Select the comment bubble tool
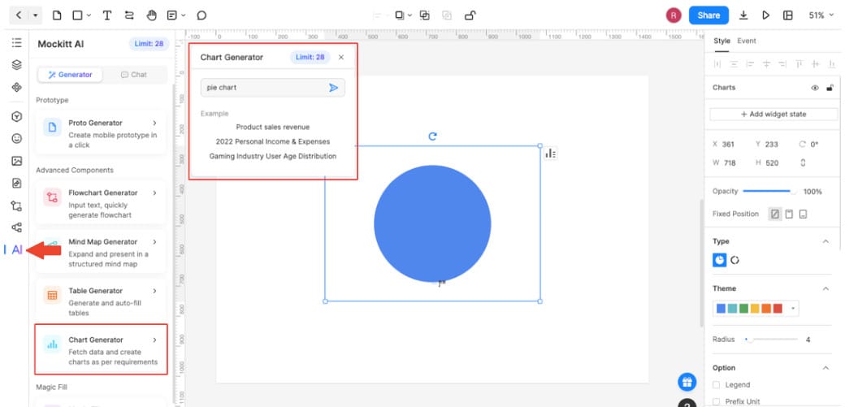 tap(201, 15)
